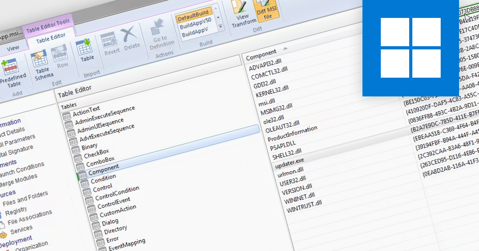
Task: Sort by the Component column header
Action: pos(261,52)
